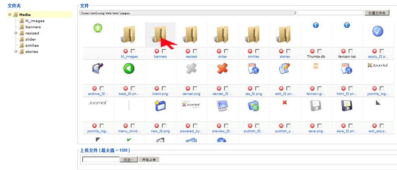Click the new folder name input field

(x=330, y=13)
